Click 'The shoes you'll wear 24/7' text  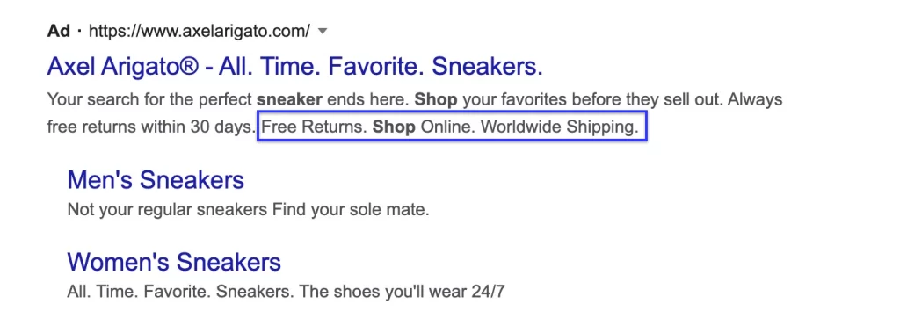tap(403, 292)
